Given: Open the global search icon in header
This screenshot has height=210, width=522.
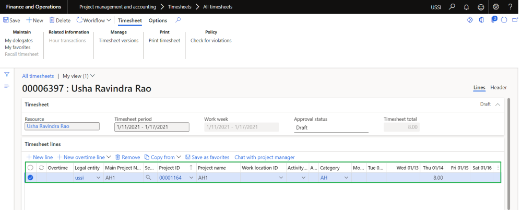Looking at the screenshot, I should pos(452,7).
